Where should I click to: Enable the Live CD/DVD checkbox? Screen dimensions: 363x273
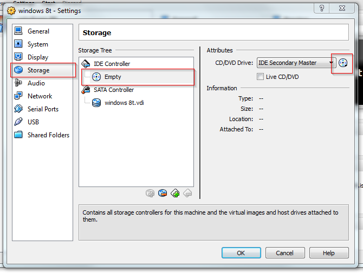pyautogui.click(x=260, y=76)
